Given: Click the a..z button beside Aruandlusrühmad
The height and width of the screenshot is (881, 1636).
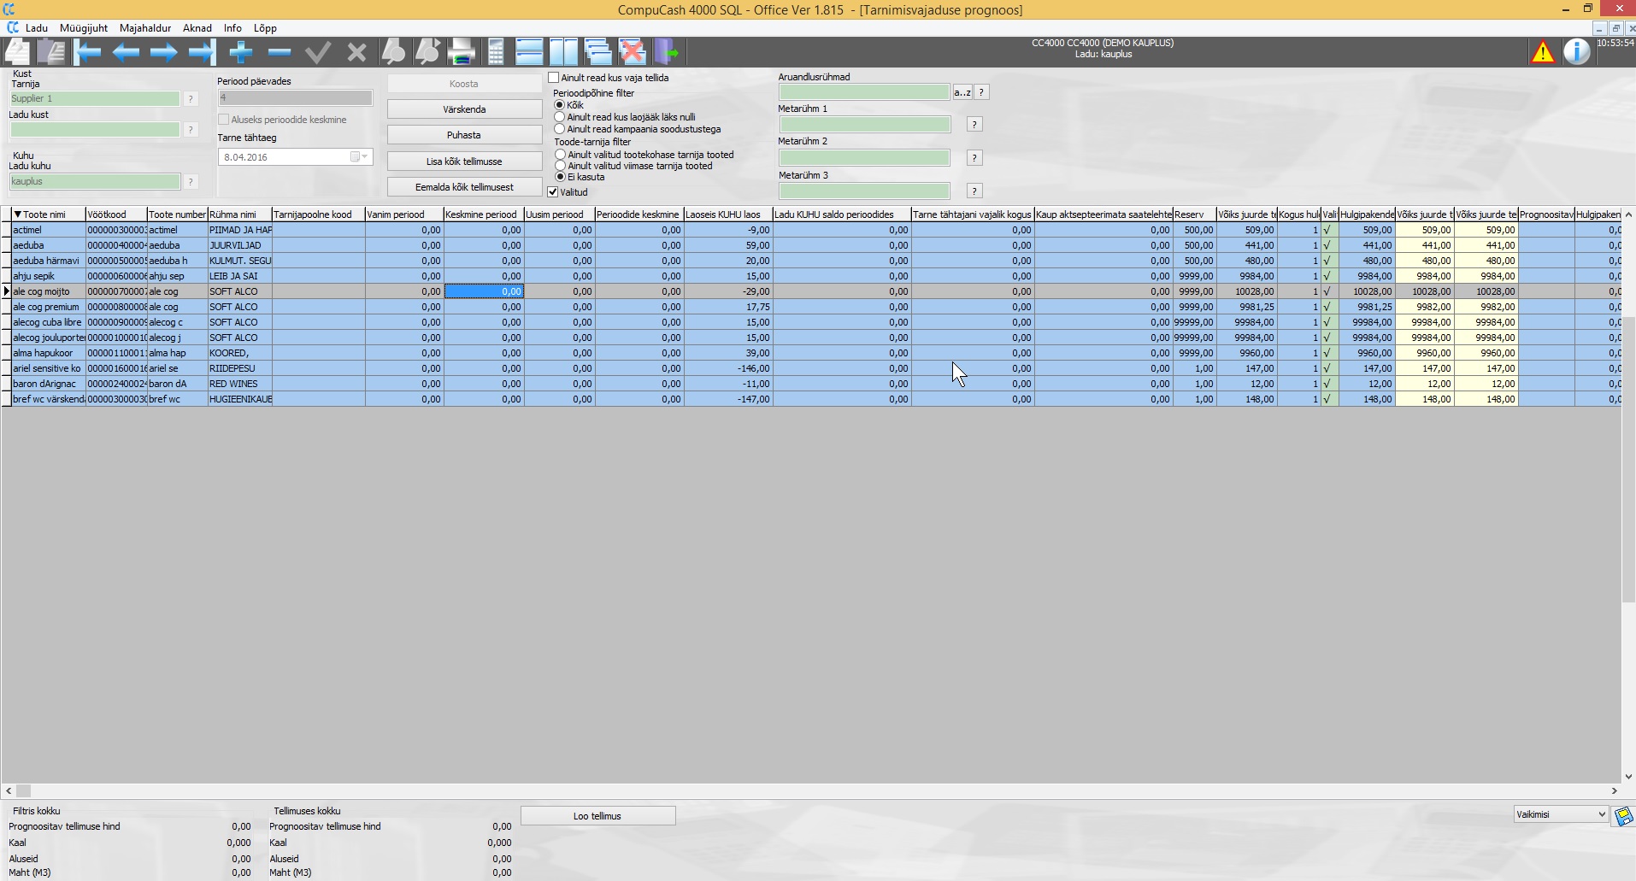Looking at the screenshot, I should [962, 92].
